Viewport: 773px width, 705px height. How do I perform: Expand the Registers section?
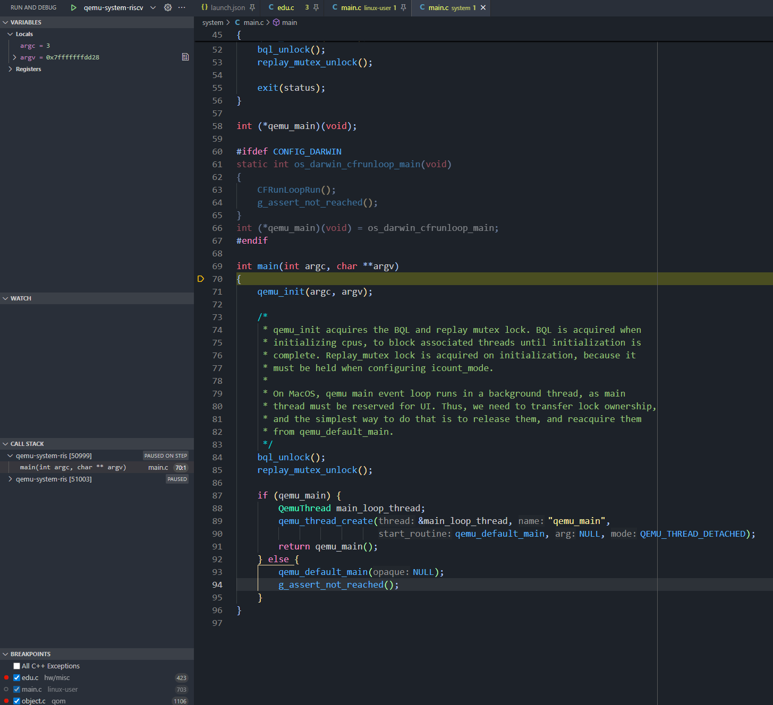pos(10,68)
